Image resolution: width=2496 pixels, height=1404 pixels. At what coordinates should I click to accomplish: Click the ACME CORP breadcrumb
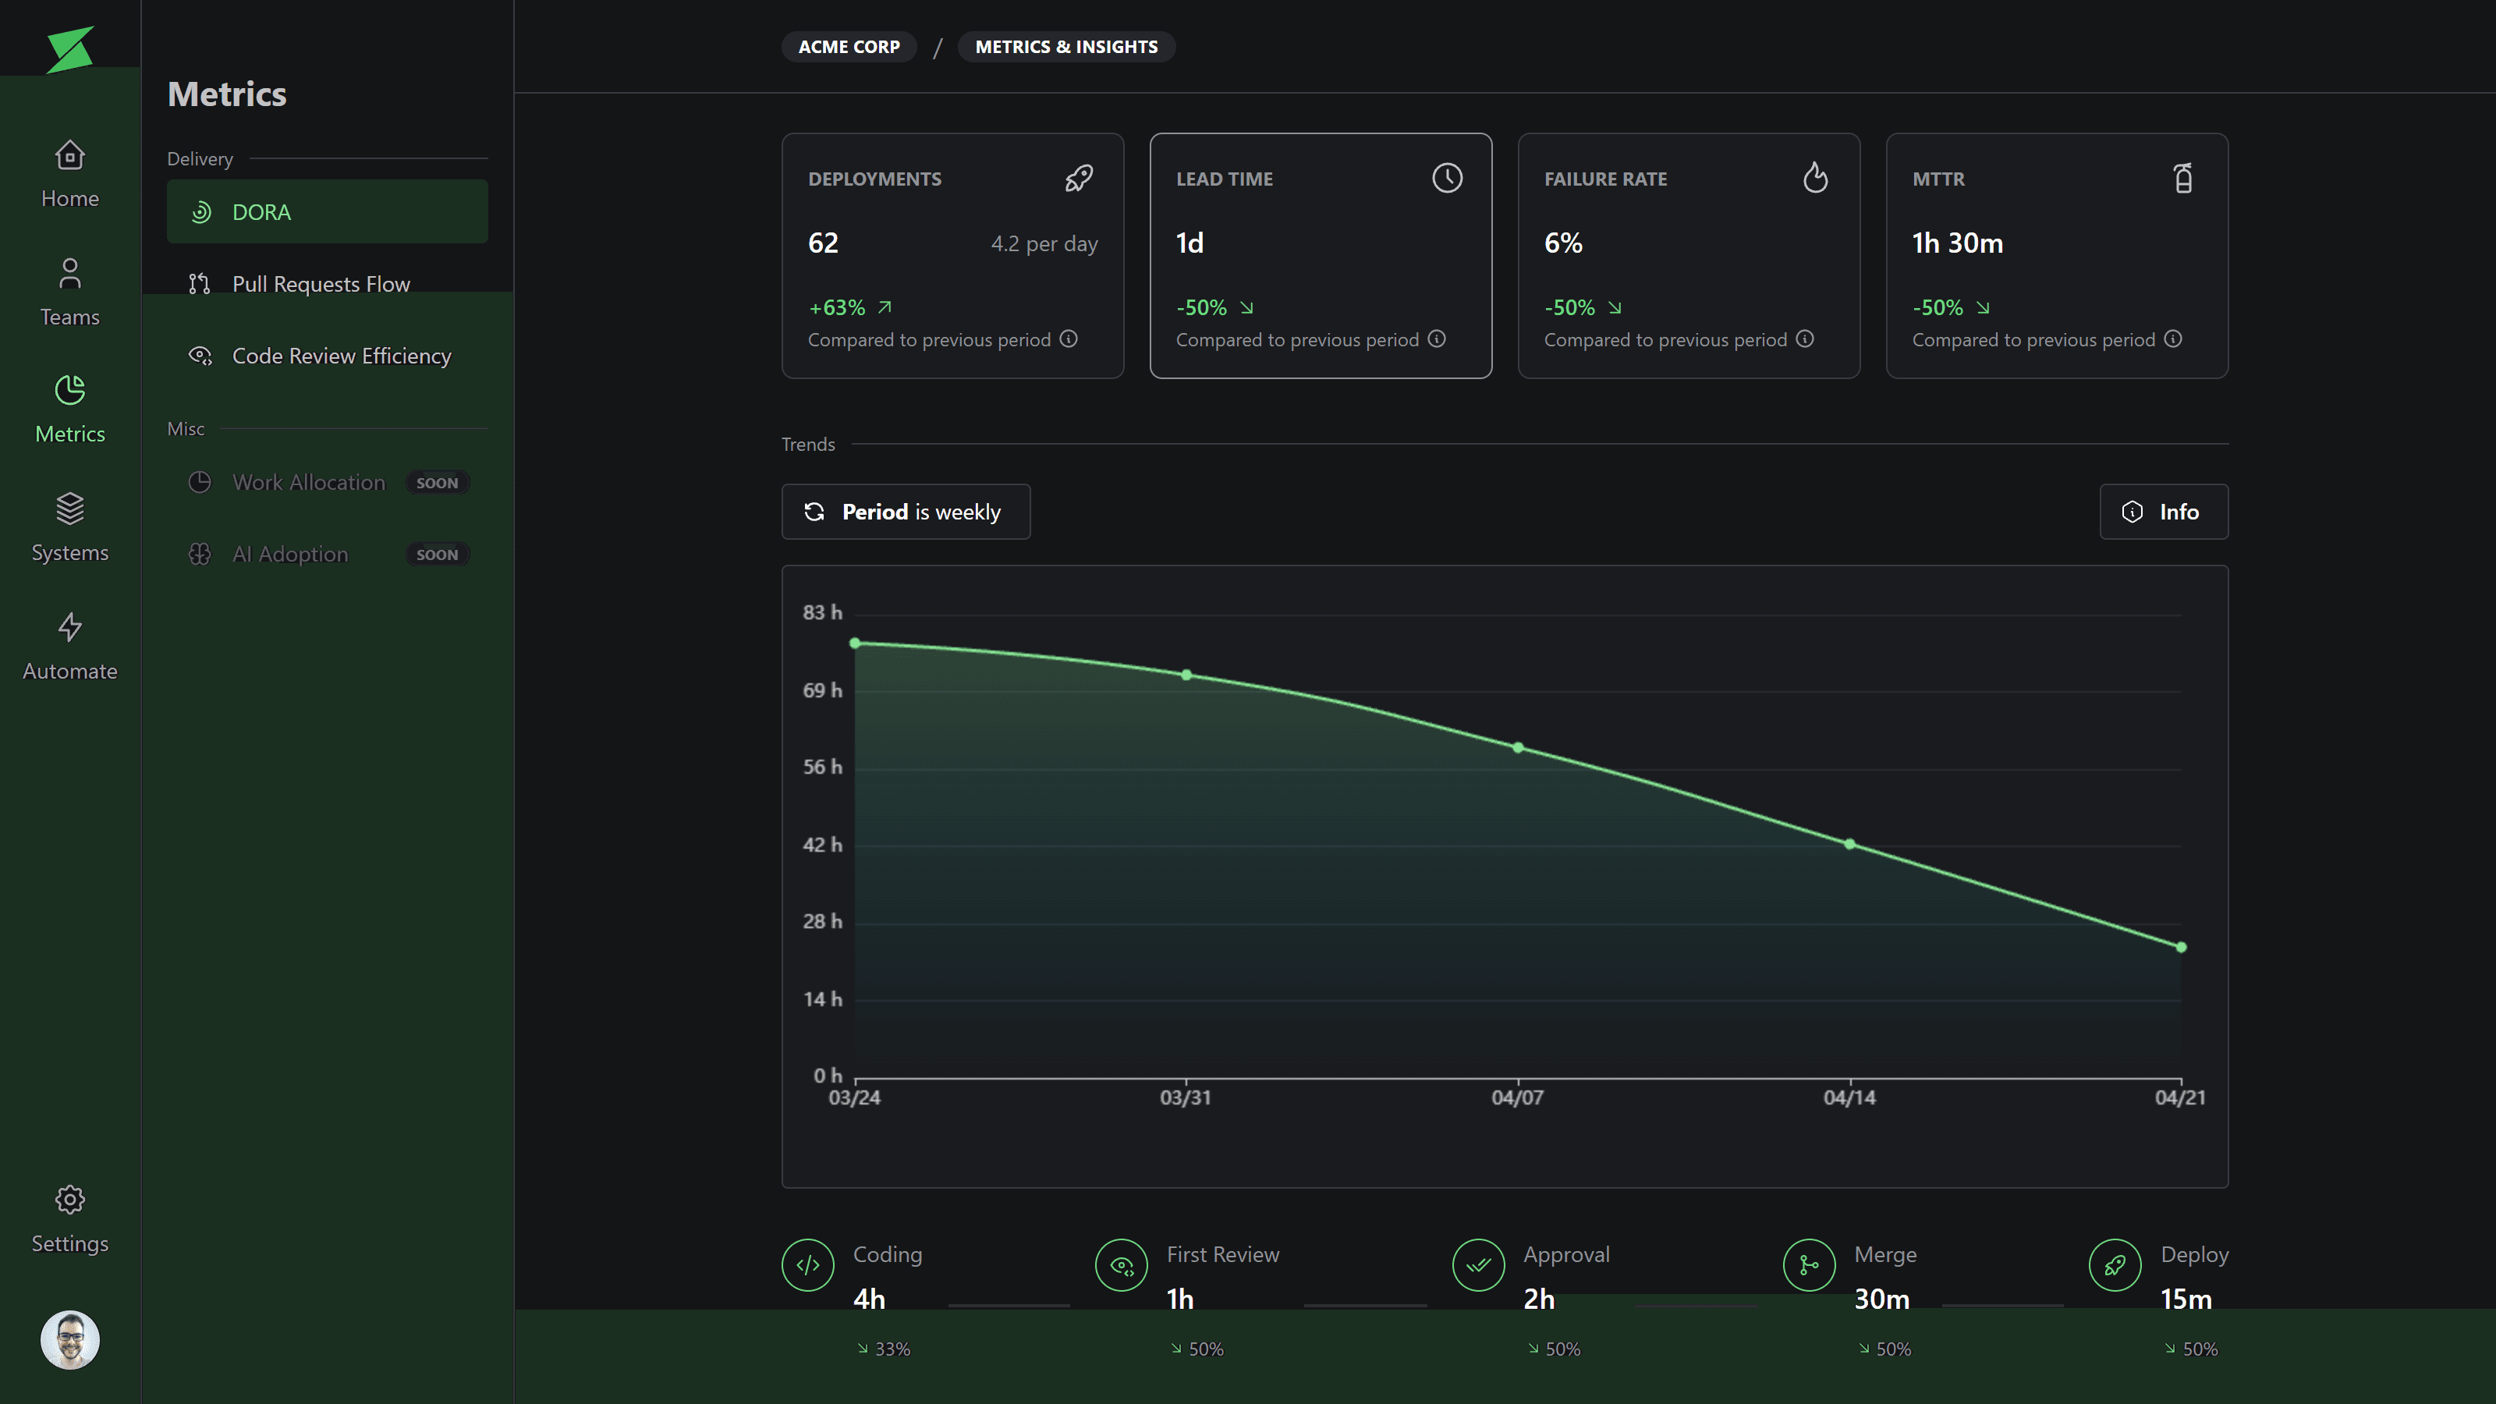(849, 47)
